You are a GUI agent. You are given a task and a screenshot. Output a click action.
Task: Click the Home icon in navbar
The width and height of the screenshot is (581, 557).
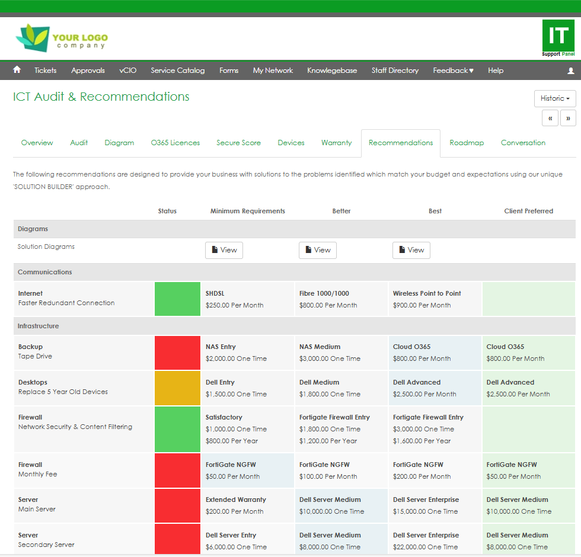click(x=17, y=70)
